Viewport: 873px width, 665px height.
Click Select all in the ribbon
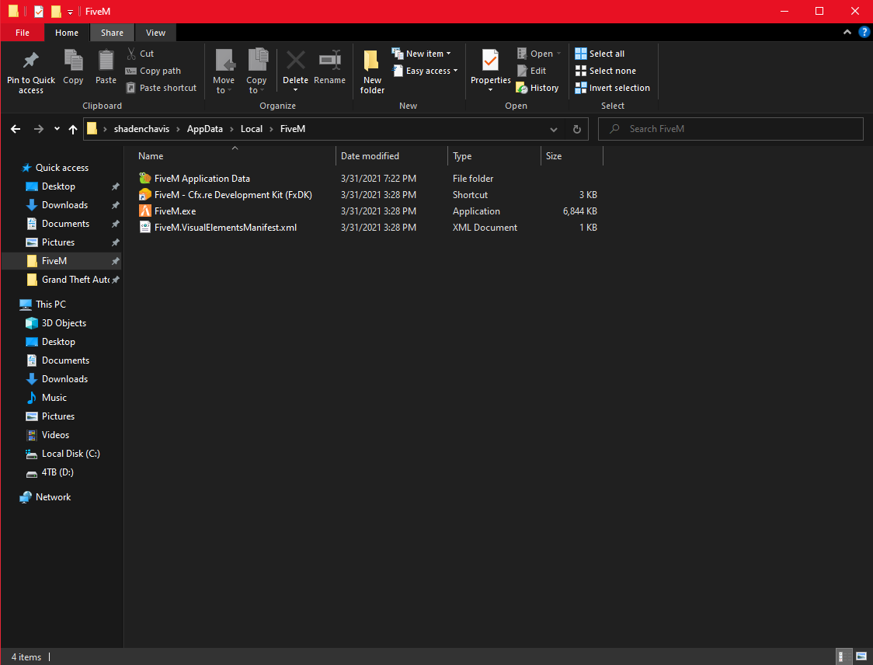[600, 54]
